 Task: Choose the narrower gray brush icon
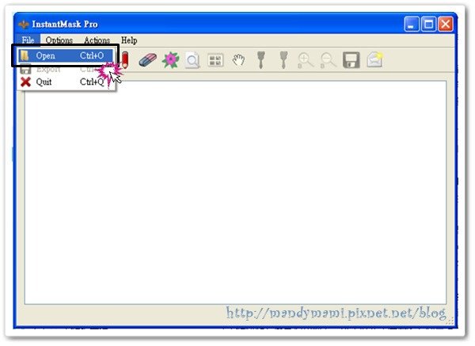point(283,60)
